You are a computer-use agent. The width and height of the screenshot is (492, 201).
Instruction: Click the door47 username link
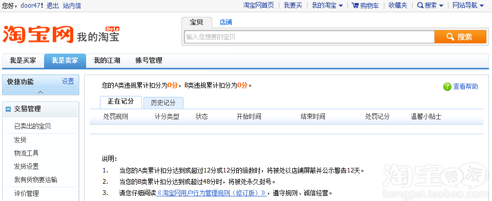coord(30,5)
